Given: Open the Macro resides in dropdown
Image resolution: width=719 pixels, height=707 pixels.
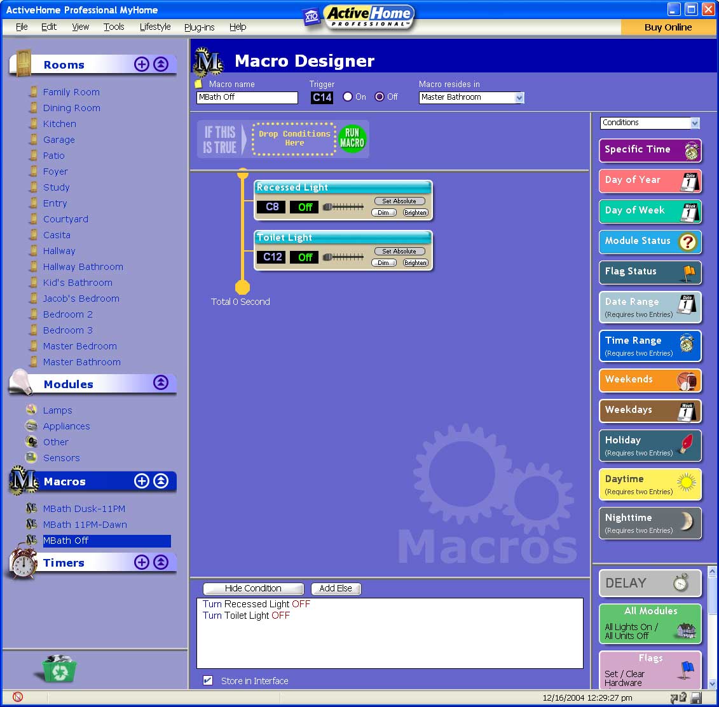Looking at the screenshot, I should (519, 98).
